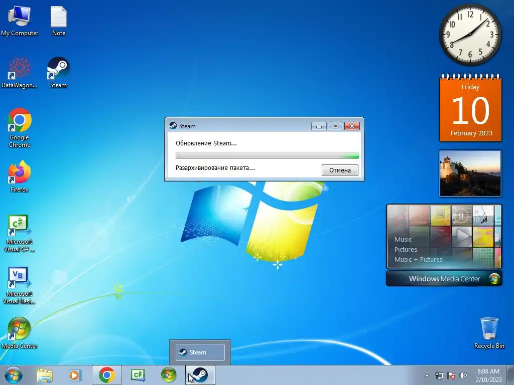Click the 'Разархивирование пакета...' status text
Viewport: 514px width, 385px height.
[215, 168]
